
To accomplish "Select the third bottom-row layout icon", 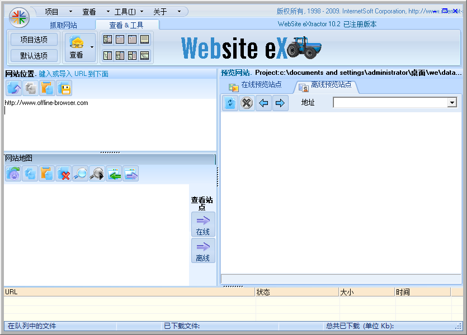I will [132, 55].
